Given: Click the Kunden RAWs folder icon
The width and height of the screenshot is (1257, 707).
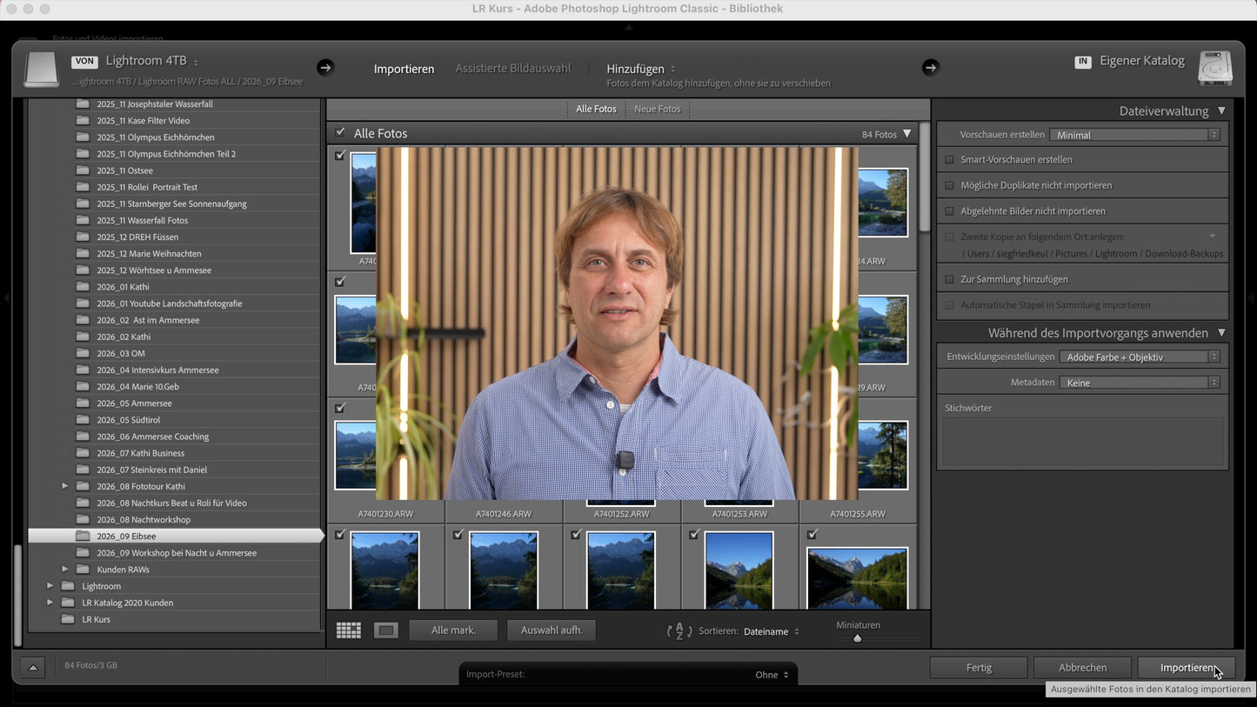Looking at the screenshot, I should point(84,570).
